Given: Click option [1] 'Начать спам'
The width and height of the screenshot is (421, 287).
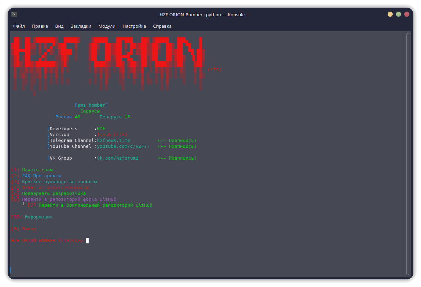Looking at the screenshot, I should click(32, 170).
